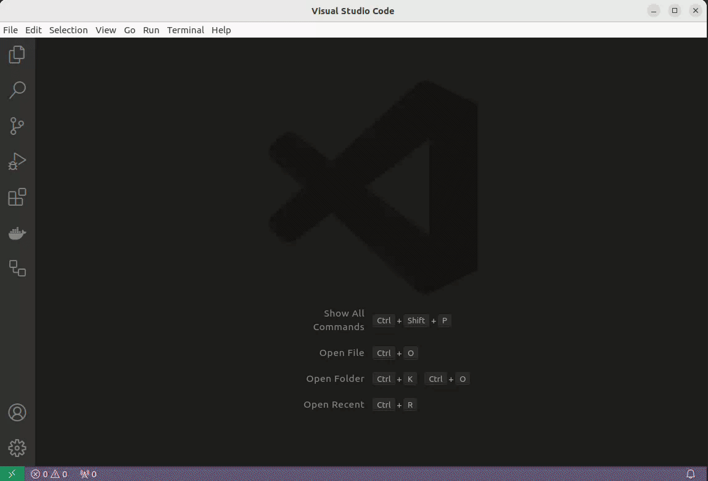Open the notifications bell

691,474
